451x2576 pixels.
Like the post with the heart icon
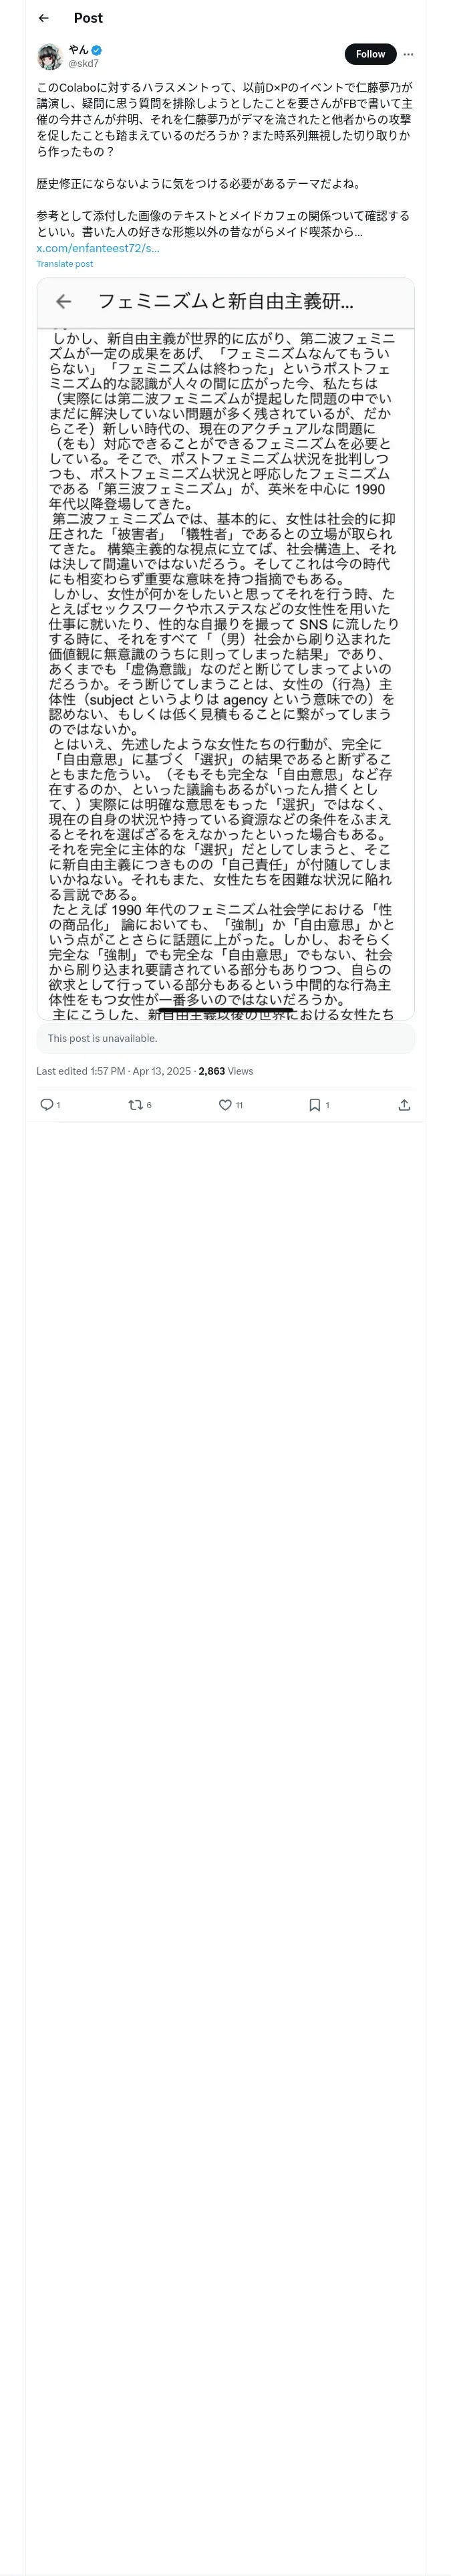[225, 1105]
